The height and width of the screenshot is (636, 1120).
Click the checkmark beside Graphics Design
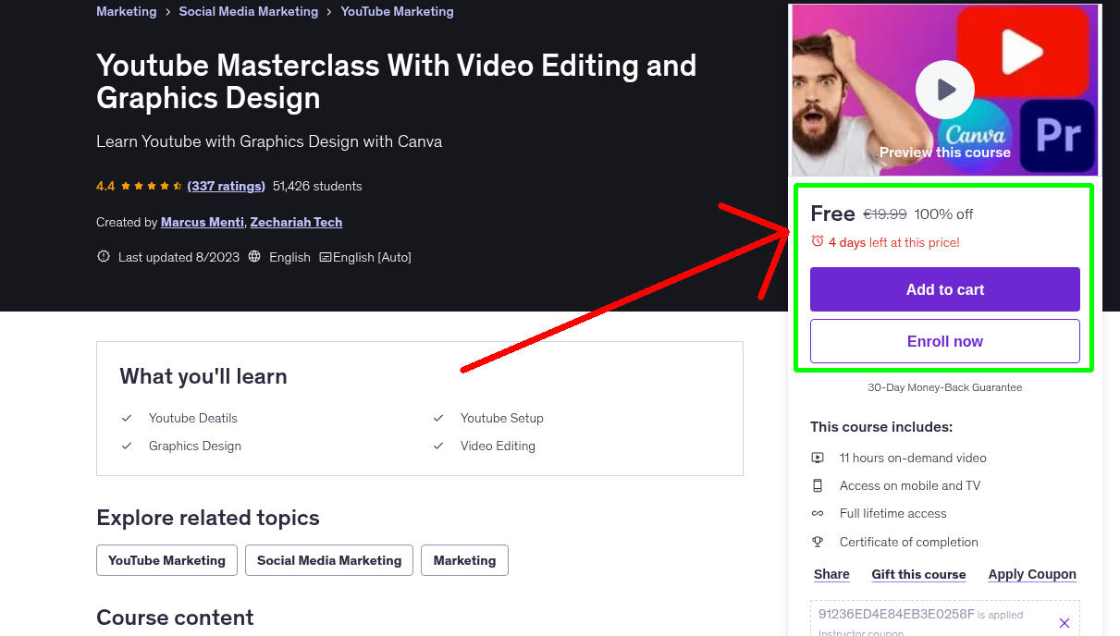click(127, 446)
